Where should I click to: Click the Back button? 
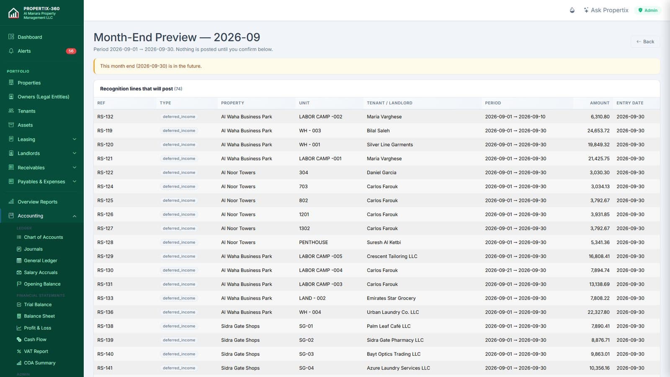point(645,41)
